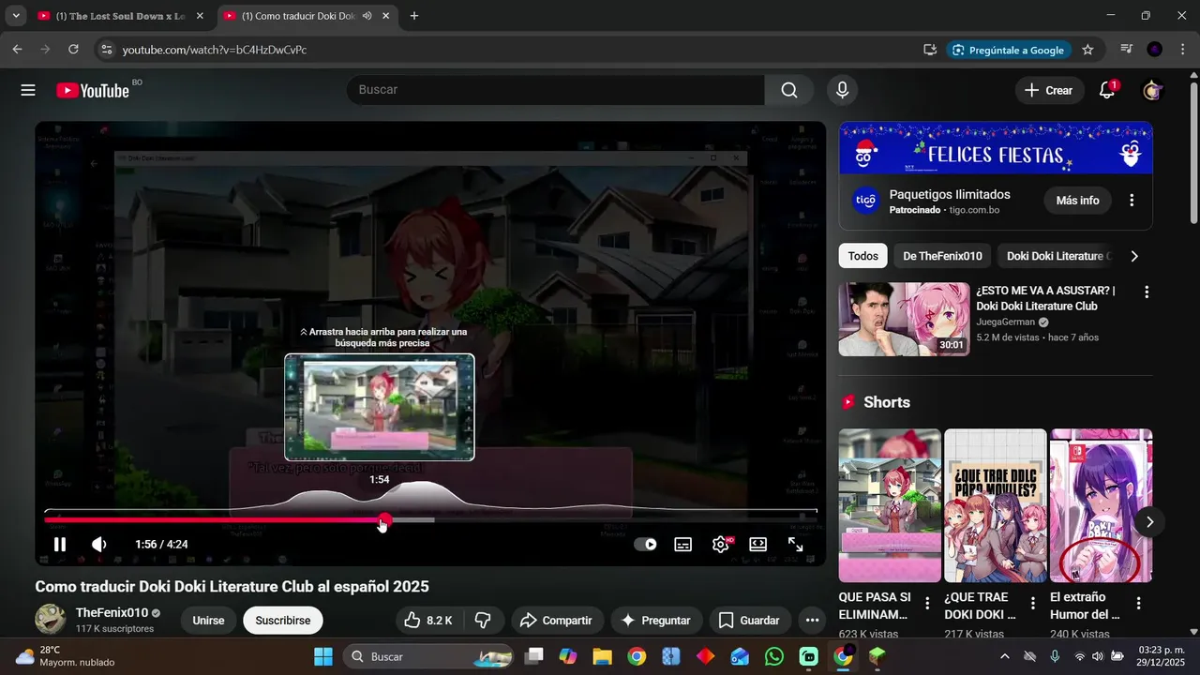The height and width of the screenshot is (675, 1200).
Task: Dislike the video
Action: click(x=483, y=620)
